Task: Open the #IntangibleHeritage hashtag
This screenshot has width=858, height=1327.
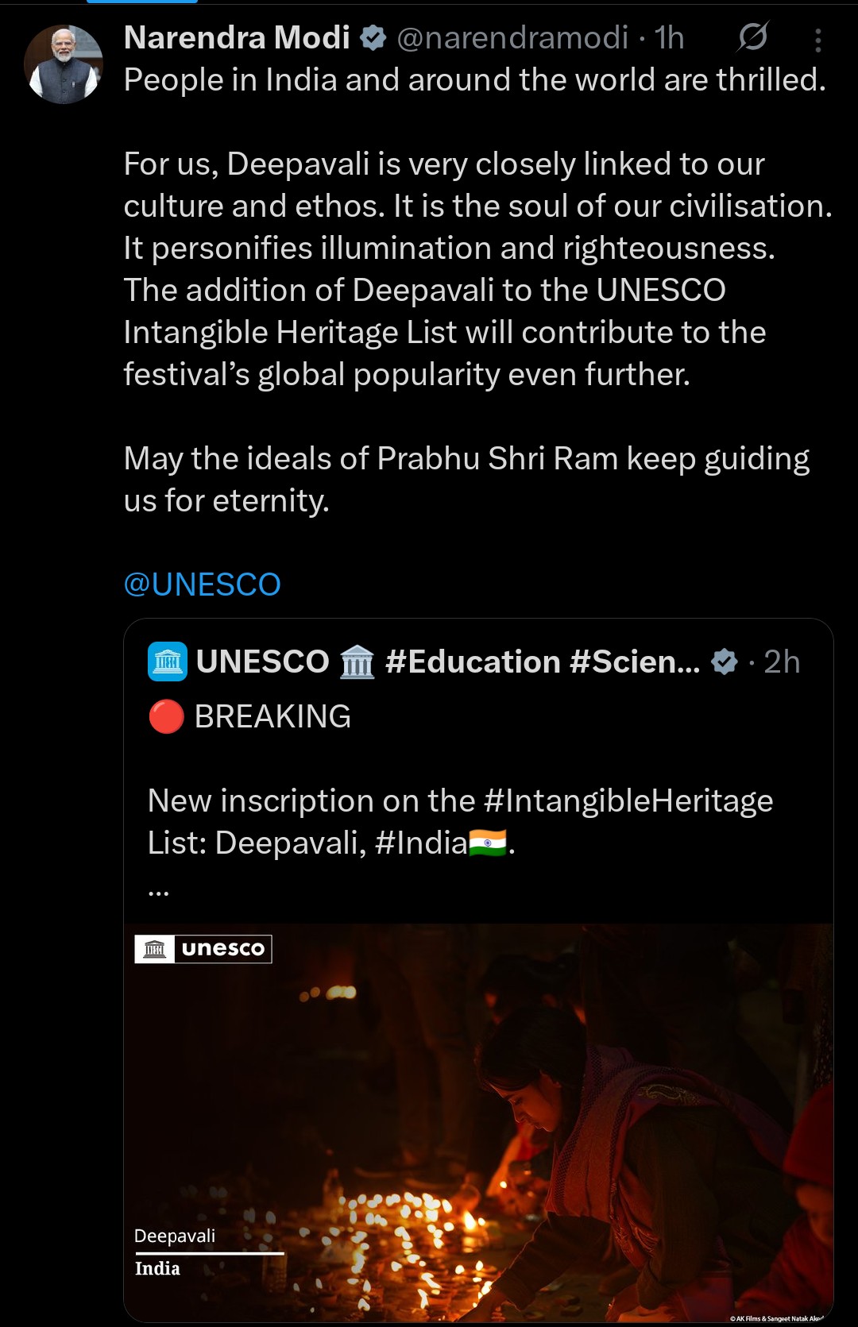Action: 628,800
